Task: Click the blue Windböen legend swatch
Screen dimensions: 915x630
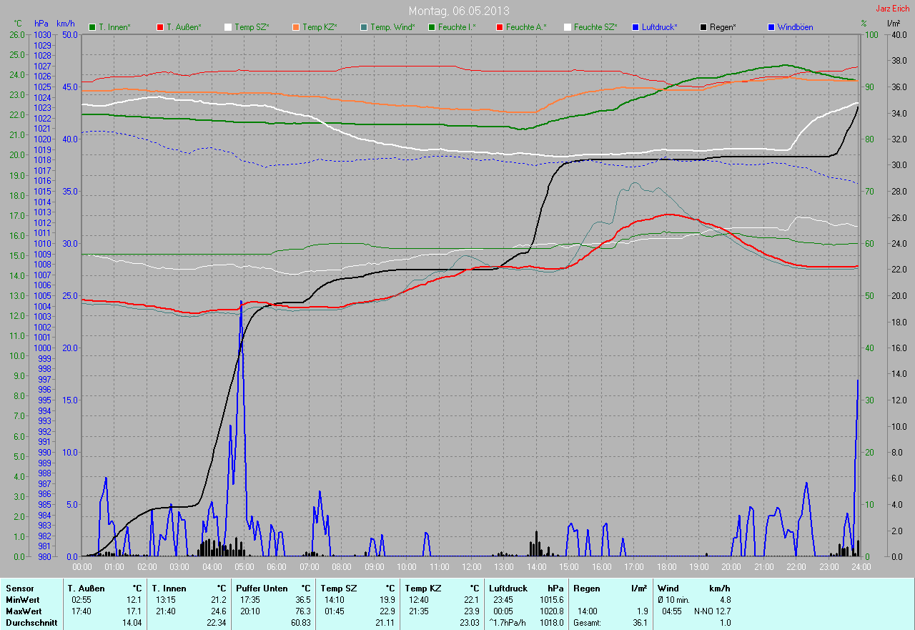Action: point(771,27)
